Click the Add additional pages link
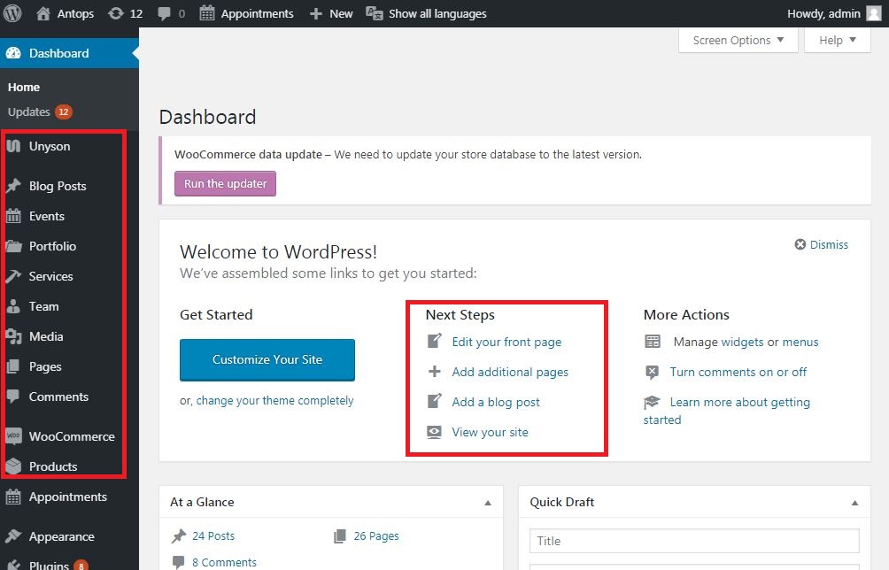The width and height of the screenshot is (889, 570). [510, 372]
